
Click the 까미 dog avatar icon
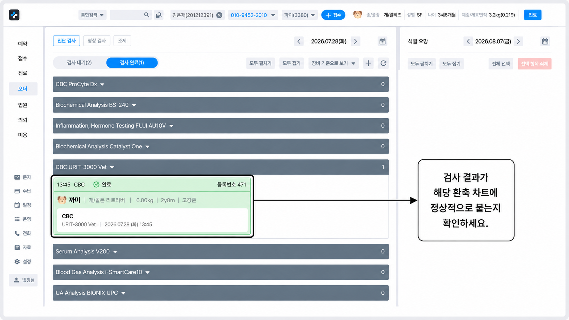[x=62, y=200]
